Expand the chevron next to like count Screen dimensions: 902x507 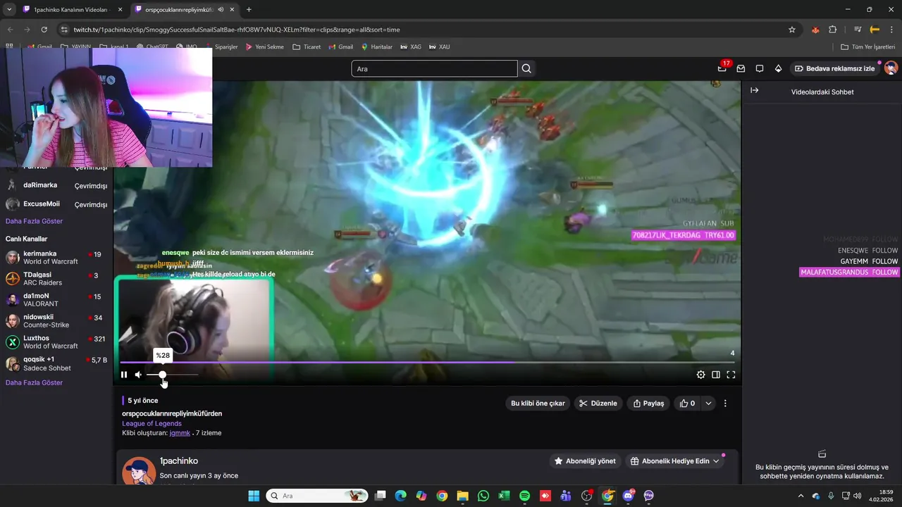708,403
